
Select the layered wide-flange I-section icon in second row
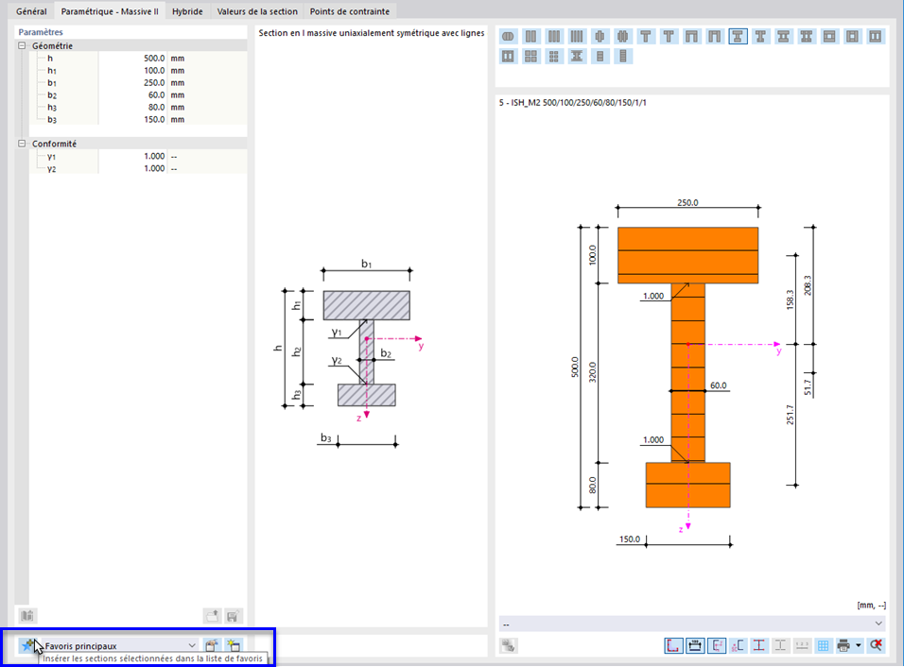point(577,57)
